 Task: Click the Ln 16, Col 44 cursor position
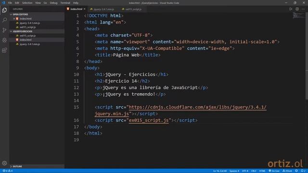point(220,171)
